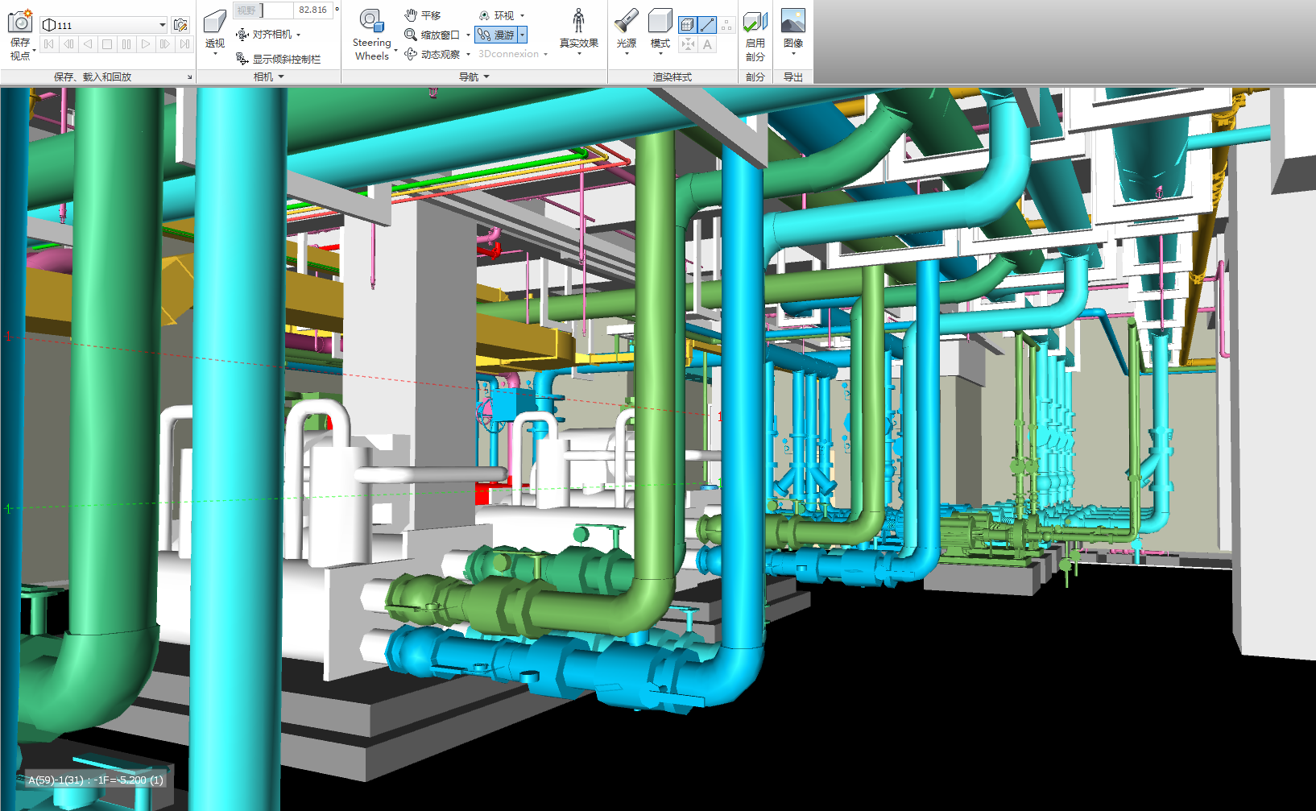The height and width of the screenshot is (811, 1316).
Task: Click the Save Viewpoint camera icon
Action: (x=19, y=22)
